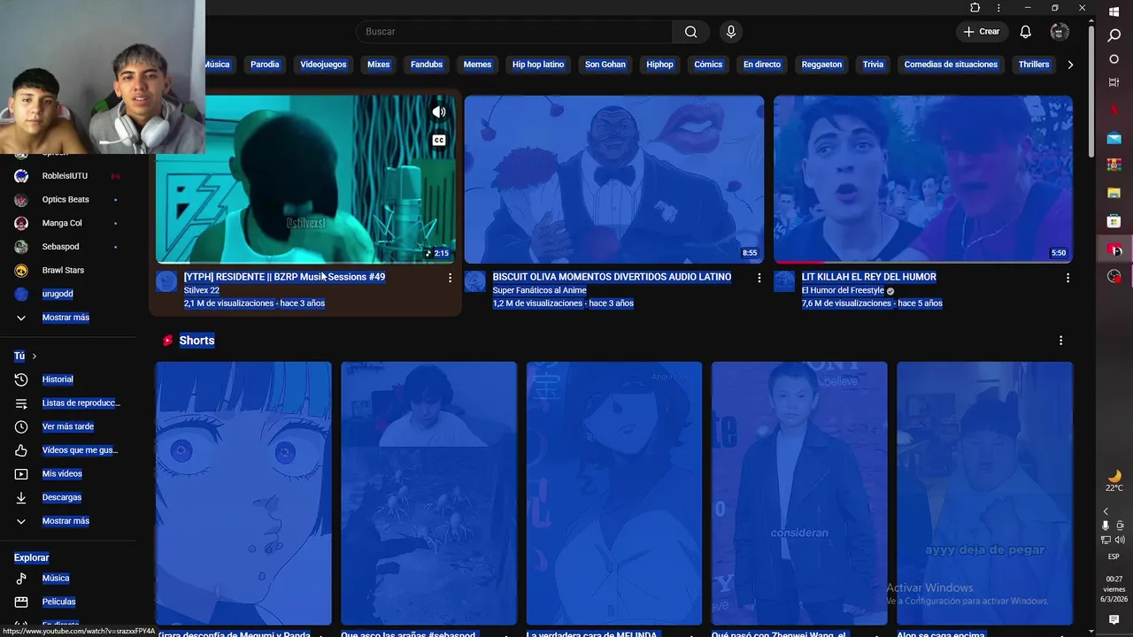Click the search magnifier button

[690, 32]
